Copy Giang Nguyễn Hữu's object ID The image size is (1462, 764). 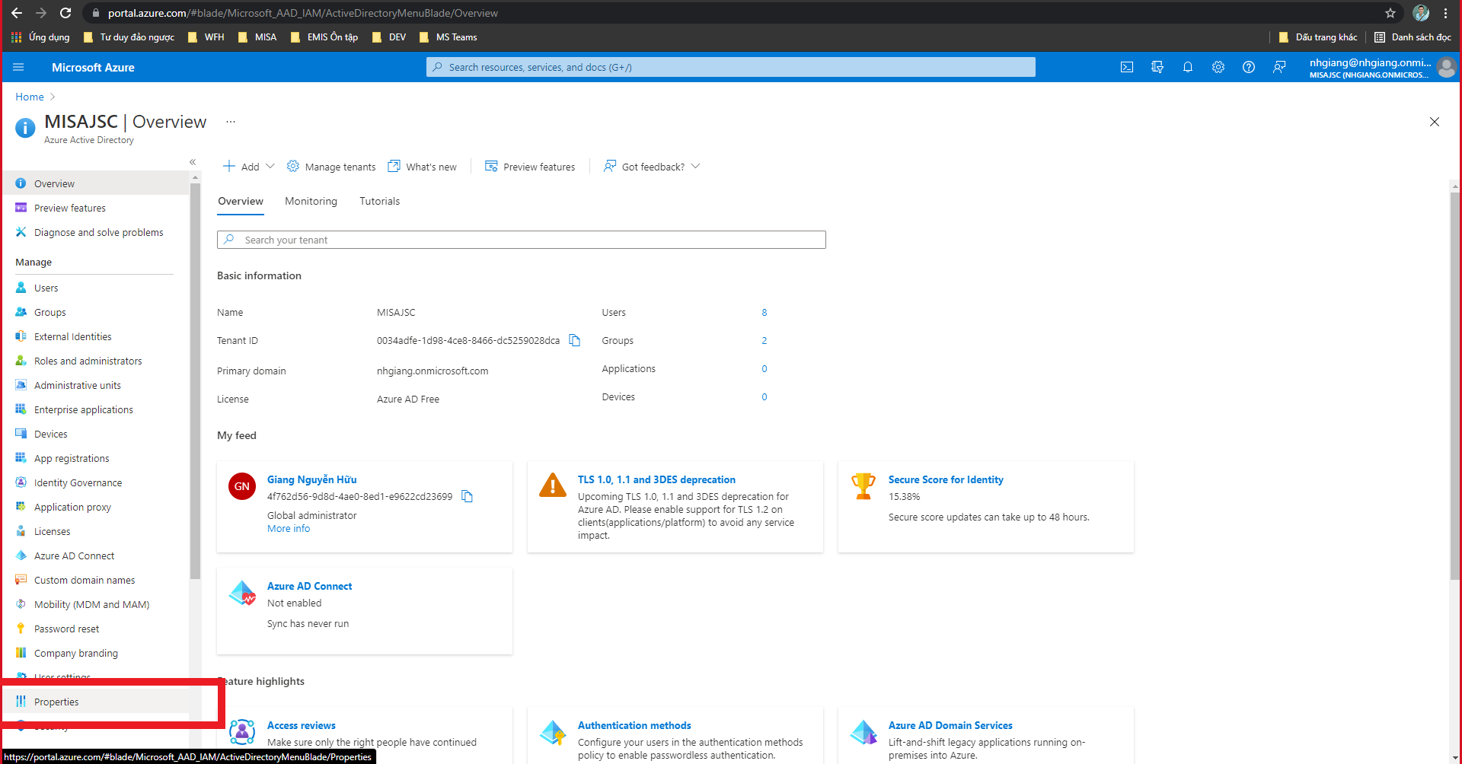468,496
